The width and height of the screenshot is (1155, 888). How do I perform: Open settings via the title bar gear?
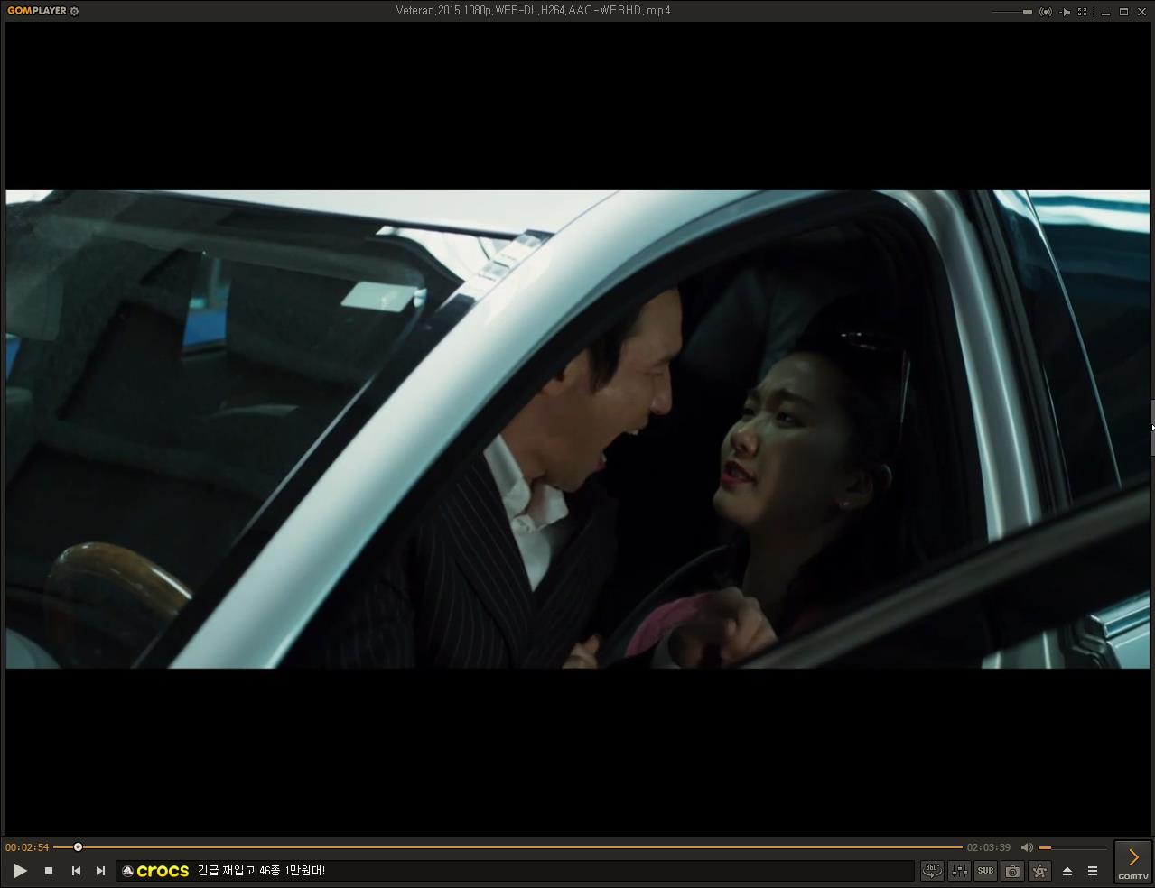click(x=74, y=11)
